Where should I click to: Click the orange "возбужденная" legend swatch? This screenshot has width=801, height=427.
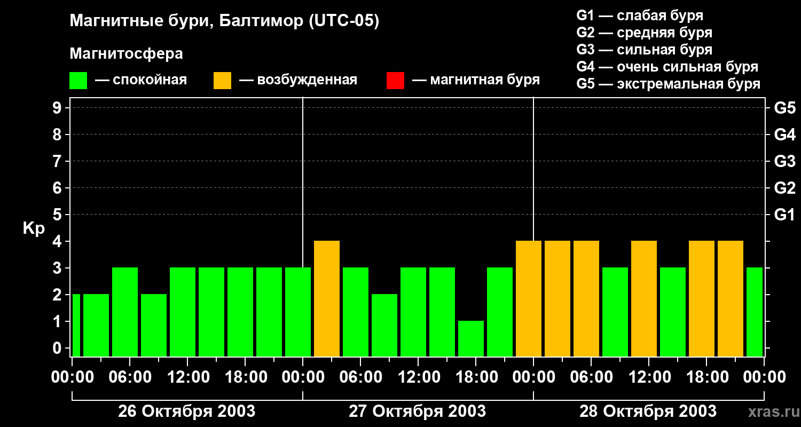pos(222,81)
